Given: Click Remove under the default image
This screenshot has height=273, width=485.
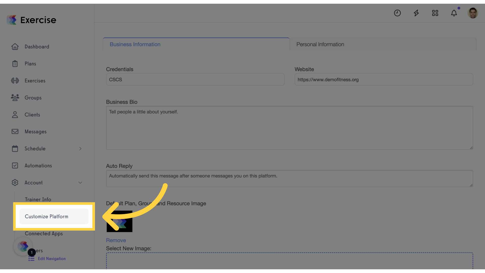Looking at the screenshot, I should pyautogui.click(x=116, y=240).
